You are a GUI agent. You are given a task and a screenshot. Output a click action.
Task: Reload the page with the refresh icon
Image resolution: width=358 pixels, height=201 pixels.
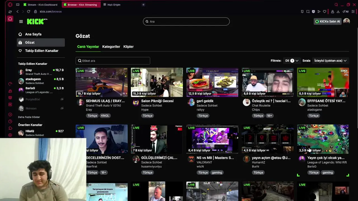(29, 11)
